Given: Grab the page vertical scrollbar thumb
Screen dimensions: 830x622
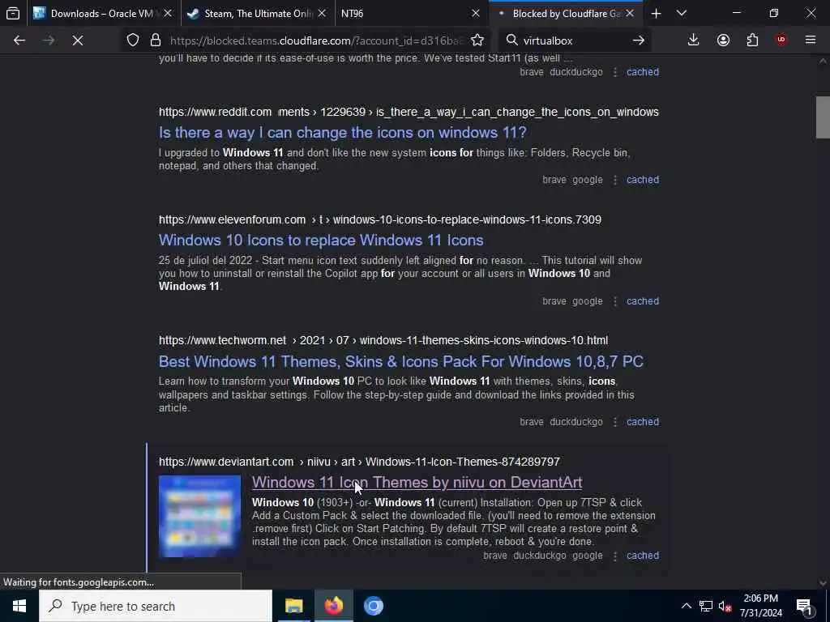Looking at the screenshot, I should pyautogui.click(x=823, y=117).
